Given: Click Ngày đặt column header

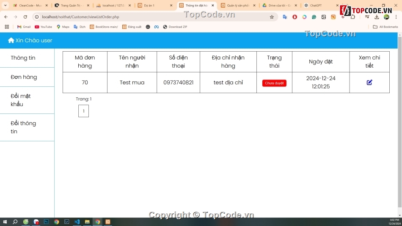Looking at the screenshot, I should pyautogui.click(x=321, y=61).
